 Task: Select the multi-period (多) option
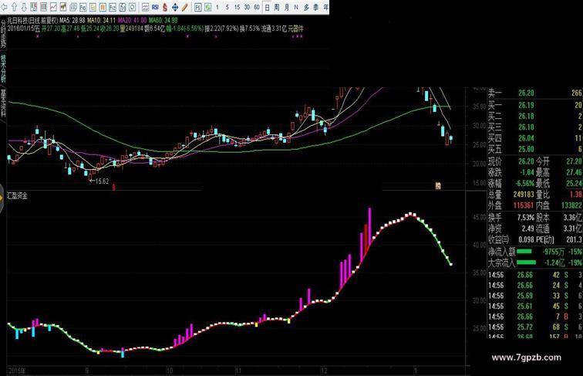click(306, 7)
